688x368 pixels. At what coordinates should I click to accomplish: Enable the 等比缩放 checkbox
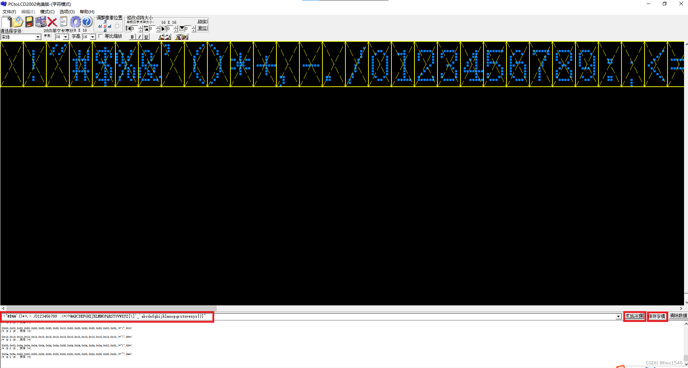(x=101, y=36)
